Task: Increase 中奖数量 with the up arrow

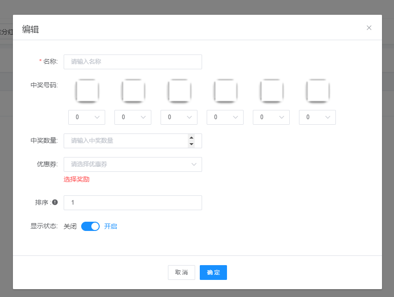Action: pyautogui.click(x=191, y=138)
